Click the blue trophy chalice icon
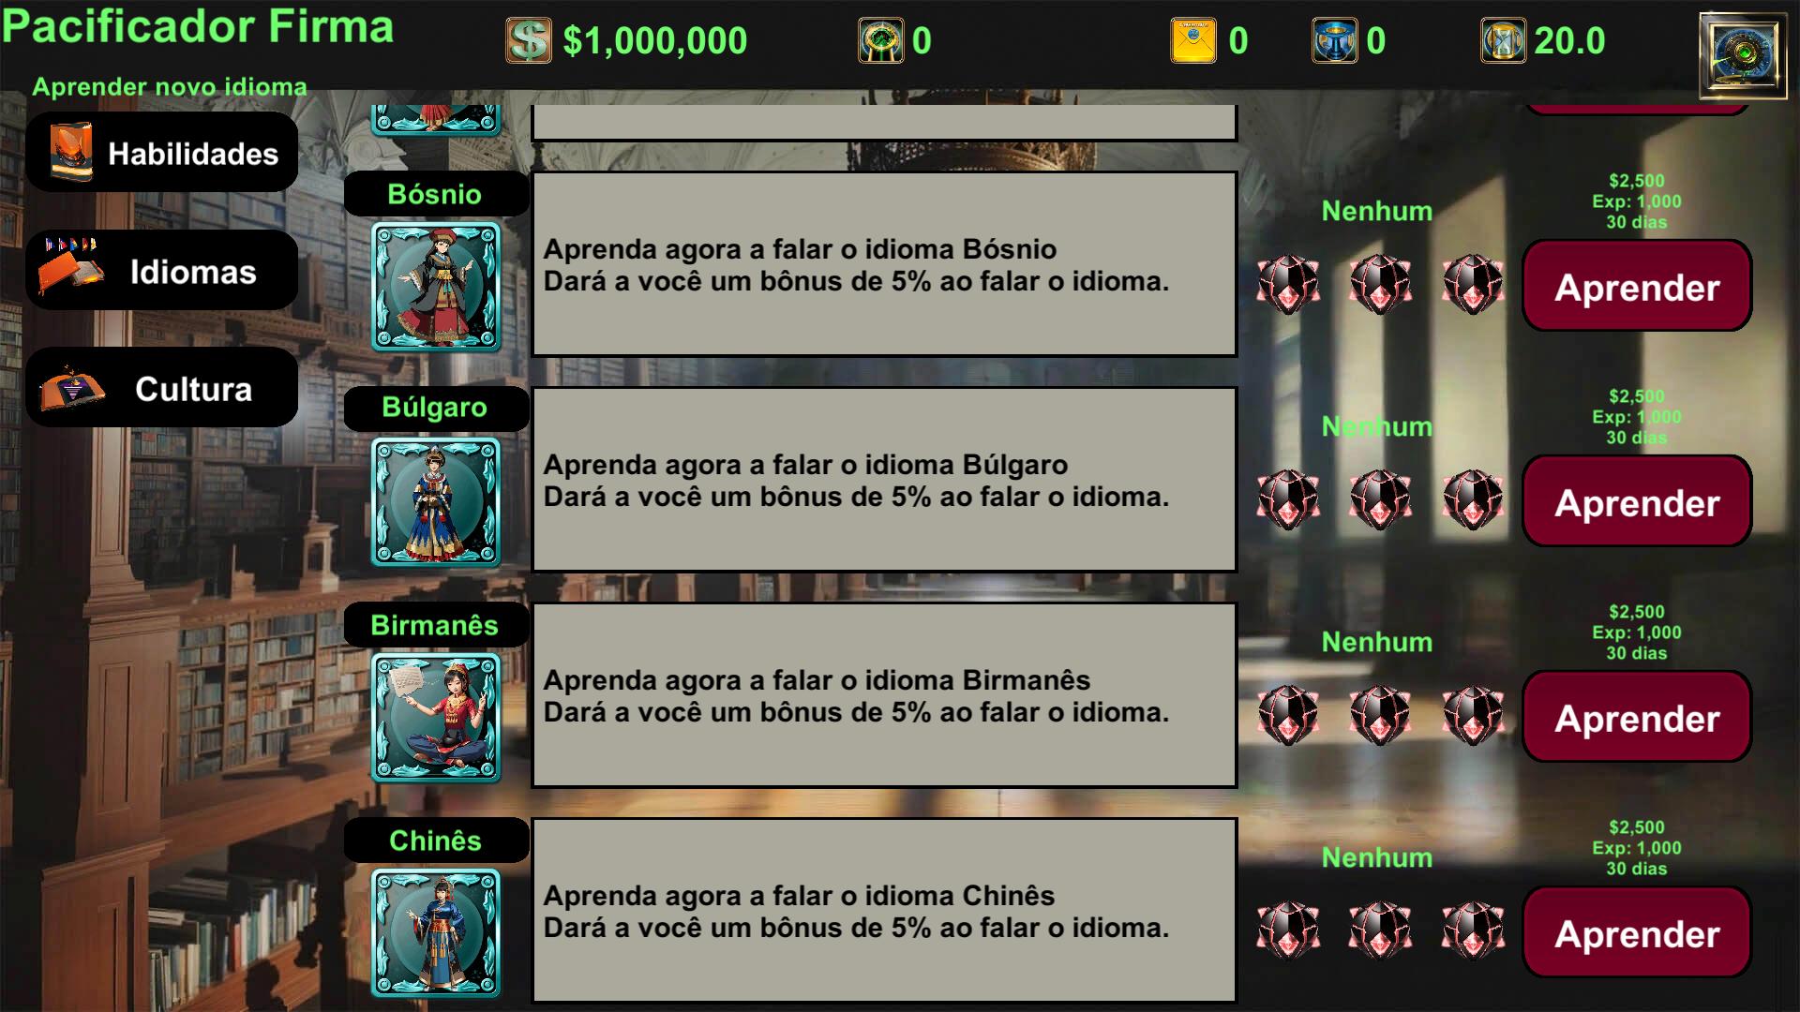The width and height of the screenshot is (1800, 1012). [x=1334, y=40]
